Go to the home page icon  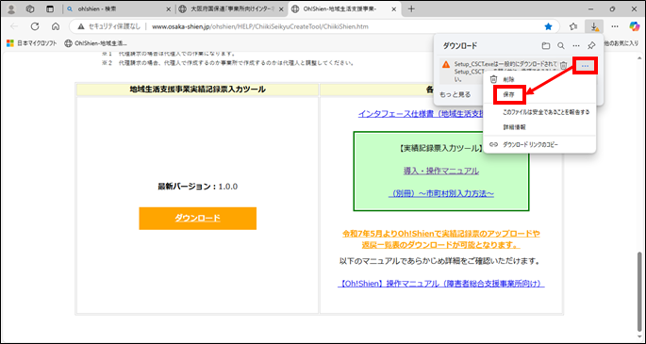click(56, 26)
